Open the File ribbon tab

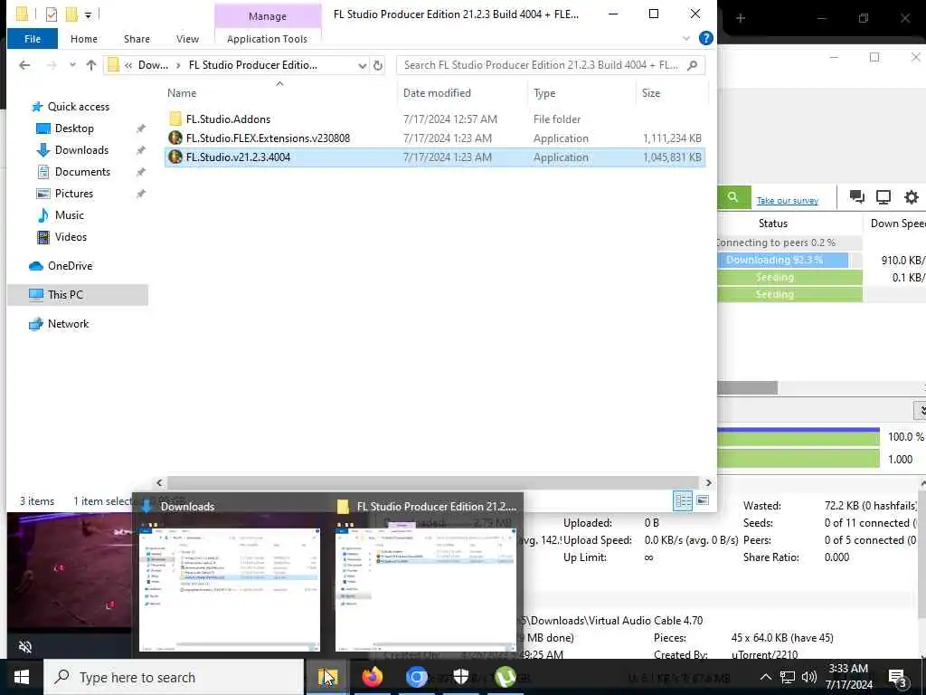tap(33, 39)
